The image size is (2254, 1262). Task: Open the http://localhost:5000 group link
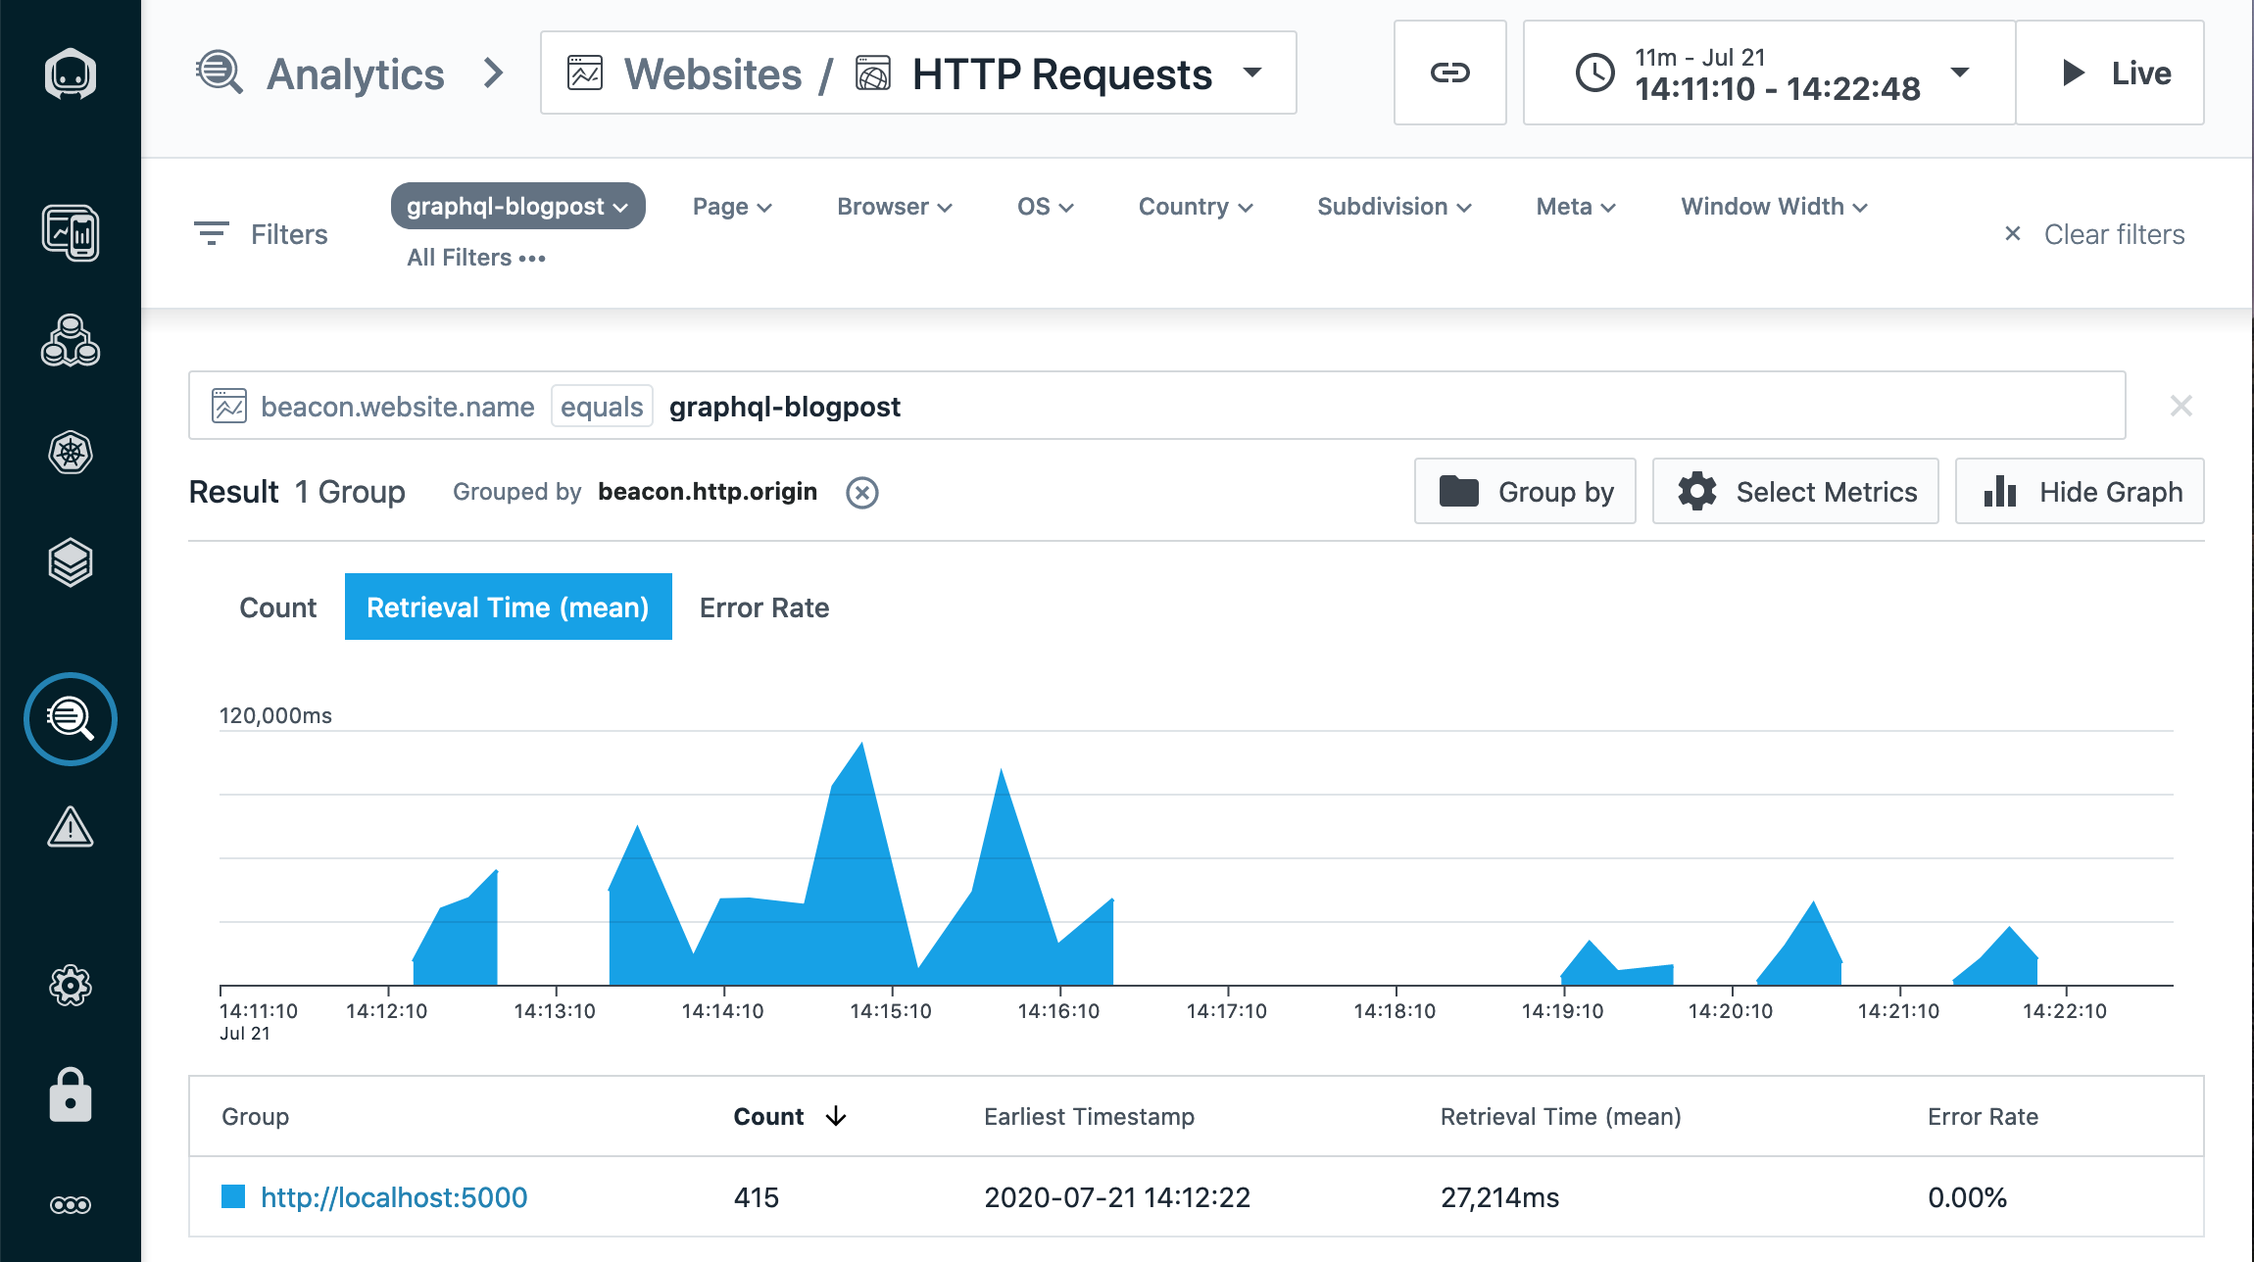click(x=394, y=1197)
